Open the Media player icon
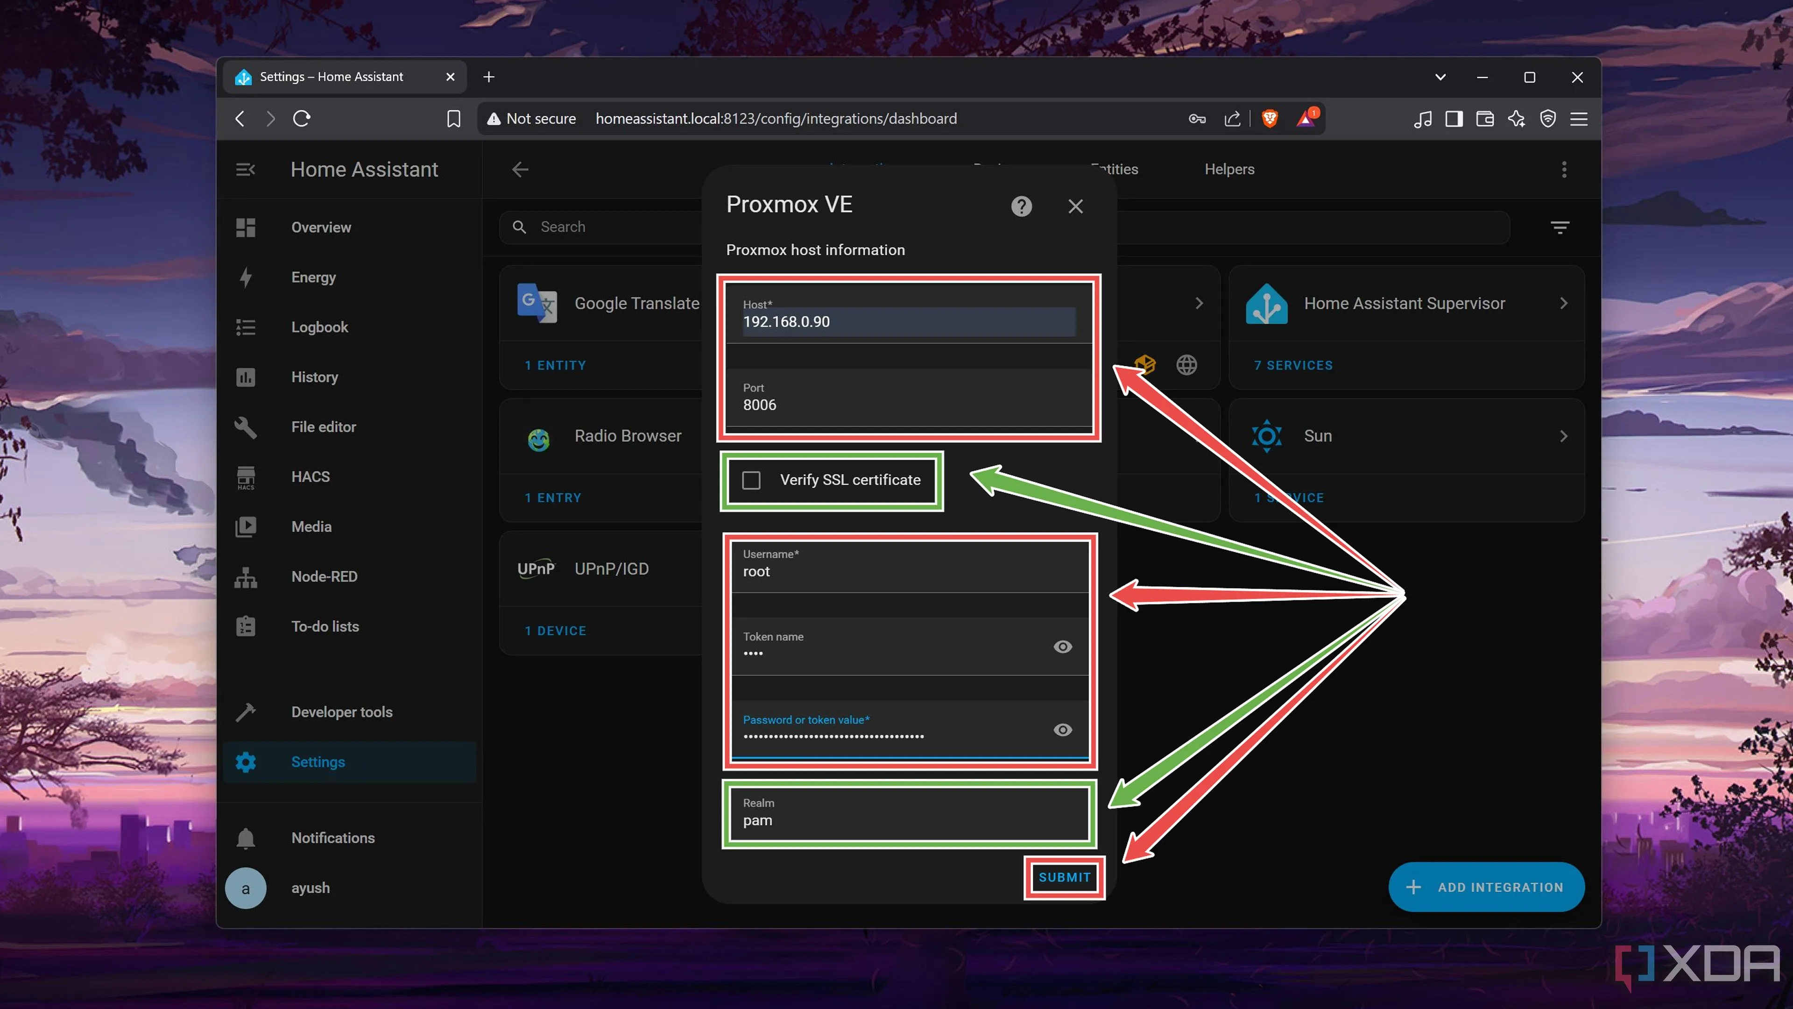The height and width of the screenshot is (1009, 1793). coord(245,526)
